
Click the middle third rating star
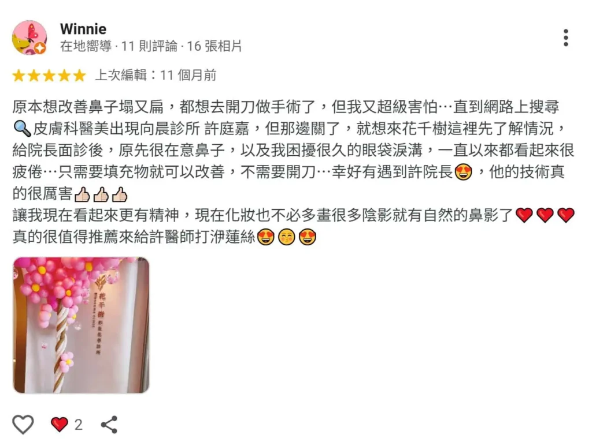point(49,76)
